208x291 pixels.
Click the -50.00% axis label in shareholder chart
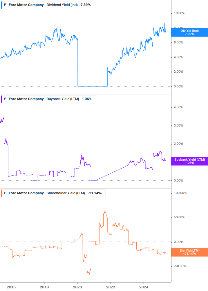180,266
